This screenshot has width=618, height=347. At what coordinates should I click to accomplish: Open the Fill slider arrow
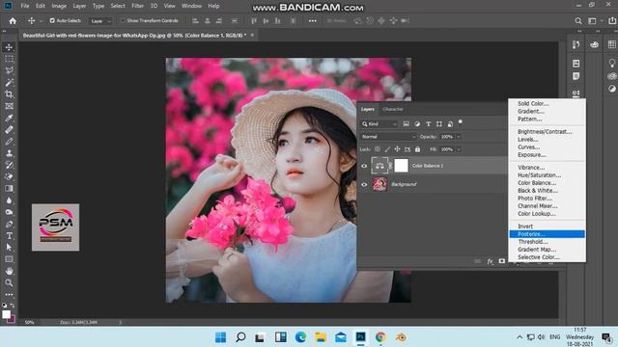click(459, 149)
